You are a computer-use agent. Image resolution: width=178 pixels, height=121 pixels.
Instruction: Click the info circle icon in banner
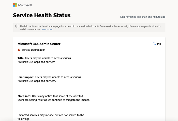point(17,26)
